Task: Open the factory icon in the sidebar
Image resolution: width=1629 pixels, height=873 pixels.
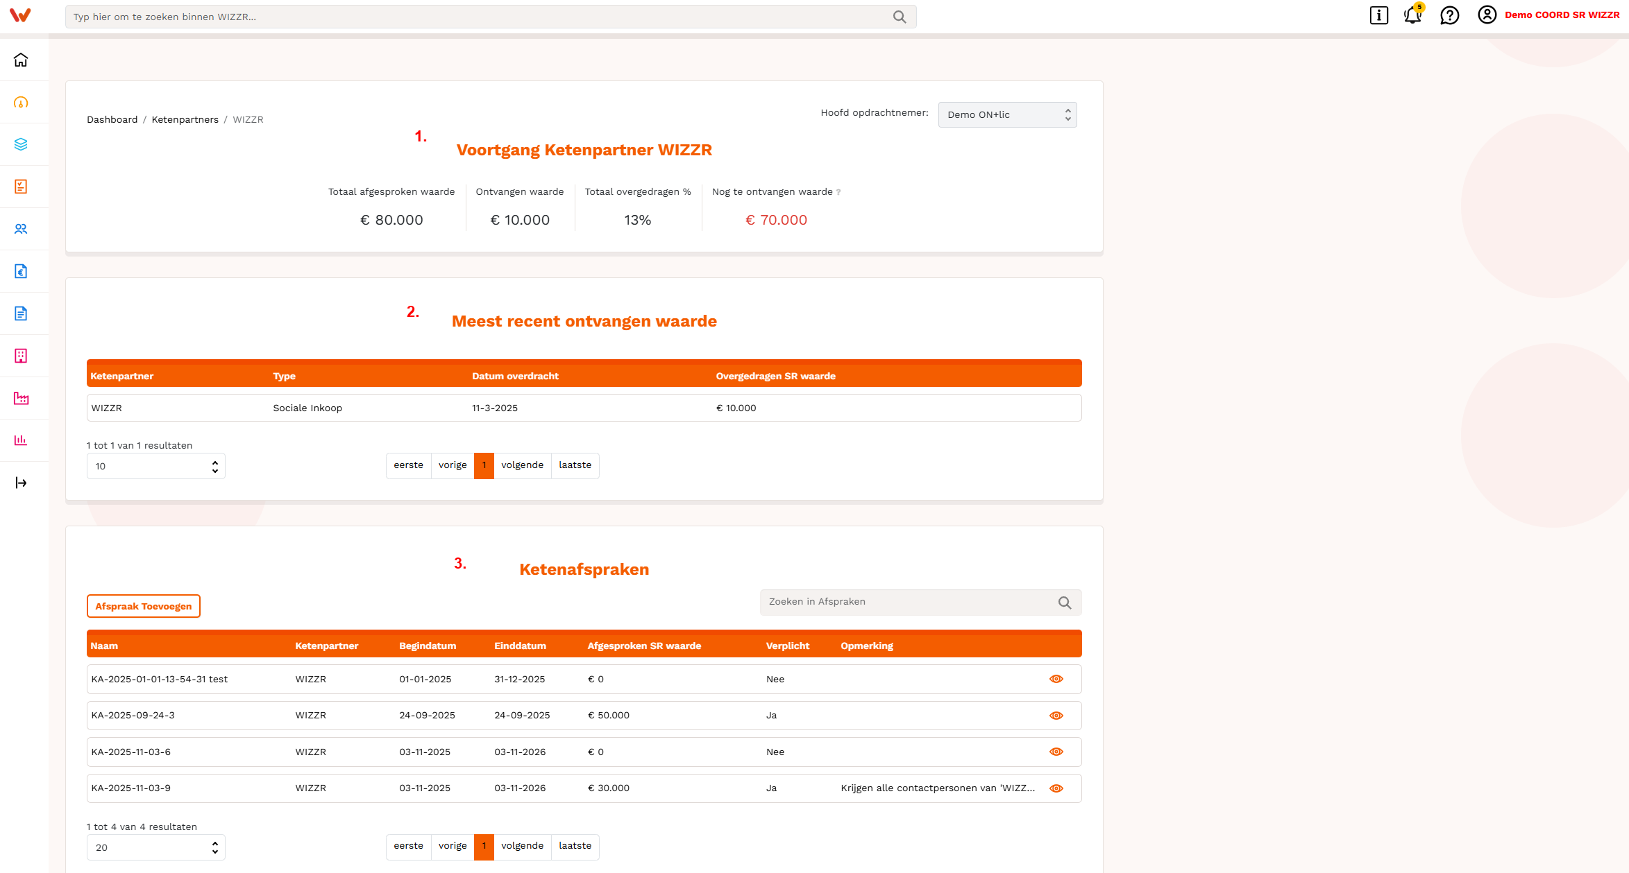Action: click(21, 398)
